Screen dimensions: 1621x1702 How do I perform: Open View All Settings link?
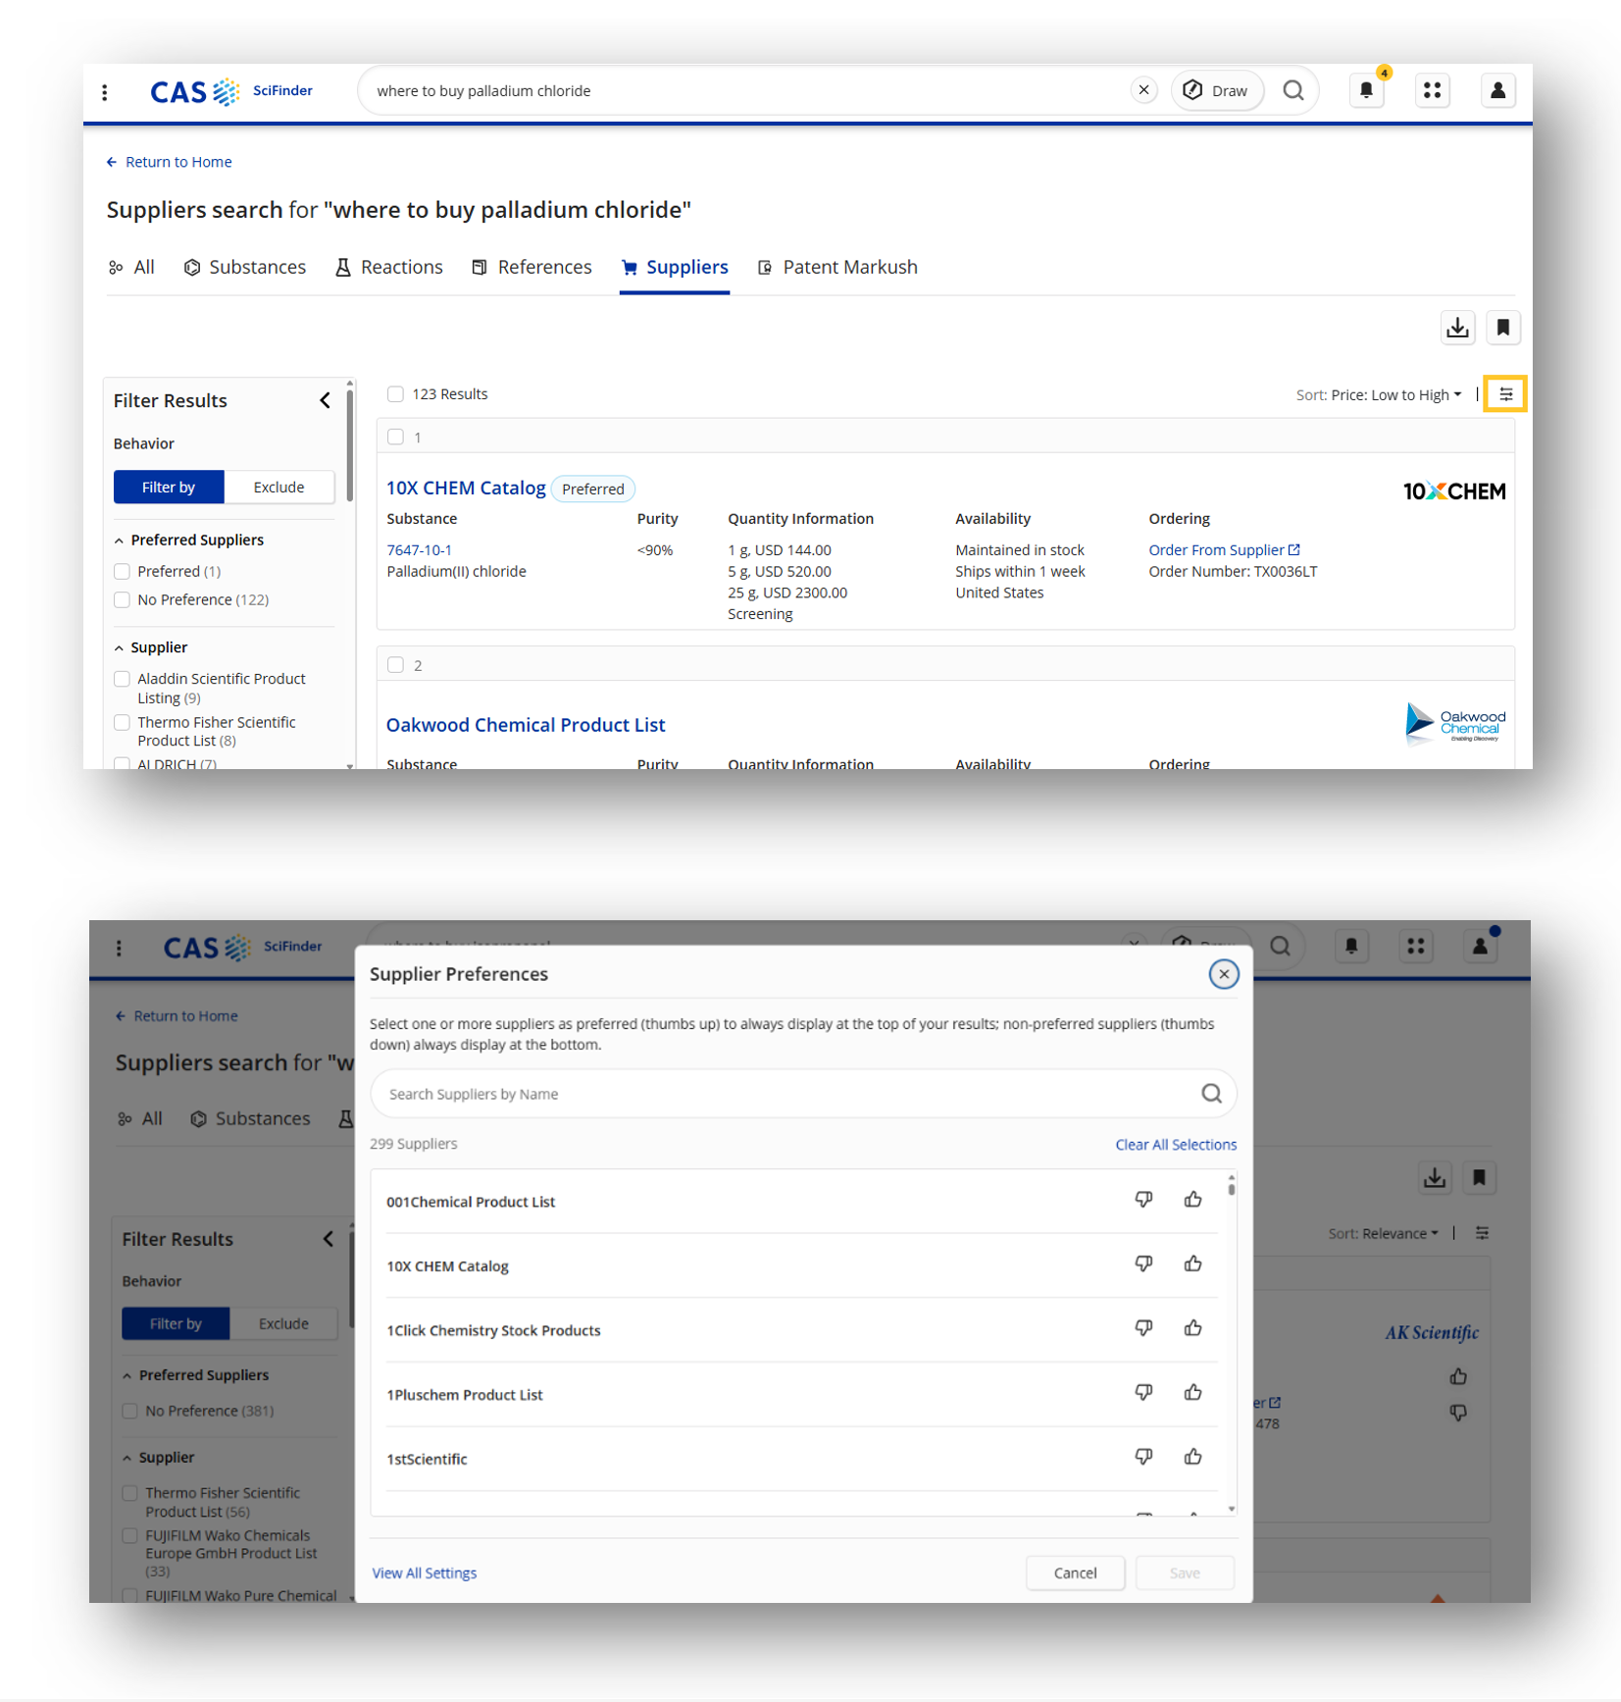425,1573
